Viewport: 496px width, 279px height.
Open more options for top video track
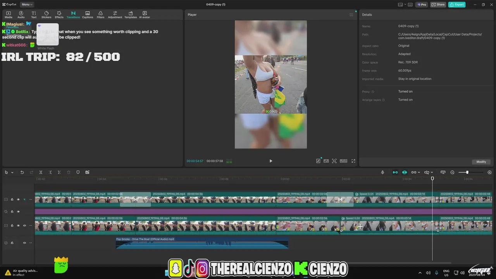coord(31,200)
